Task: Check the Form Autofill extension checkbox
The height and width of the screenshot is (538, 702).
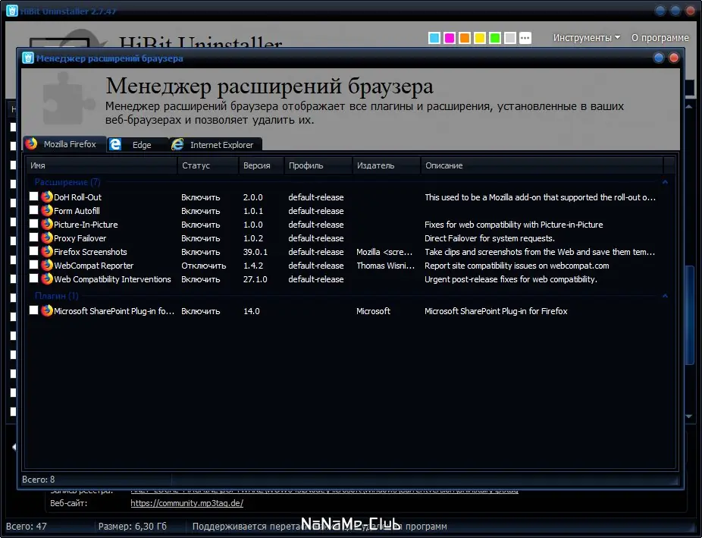Action: (33, 209)
